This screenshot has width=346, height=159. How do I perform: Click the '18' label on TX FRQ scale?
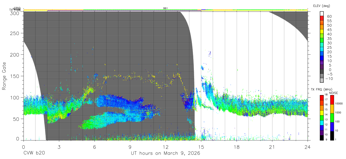coord(326,95)
